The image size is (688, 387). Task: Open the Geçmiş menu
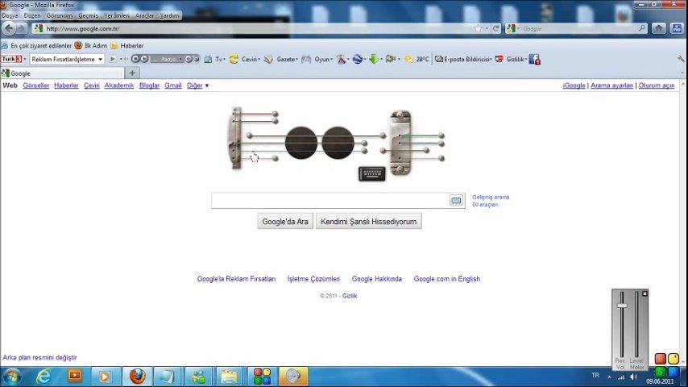[x=88, y=15]
